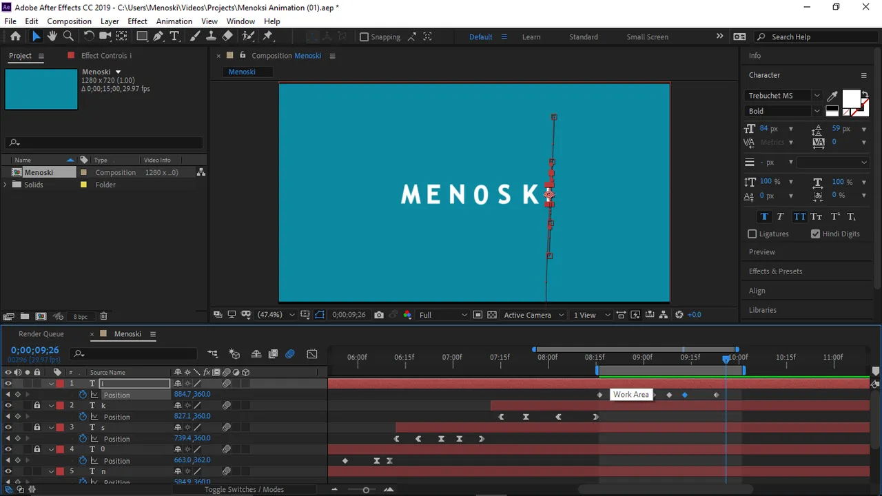Select the Pan Behind anchor point tool
Viewport: 882px width, 496px height.
coord(121,37)
